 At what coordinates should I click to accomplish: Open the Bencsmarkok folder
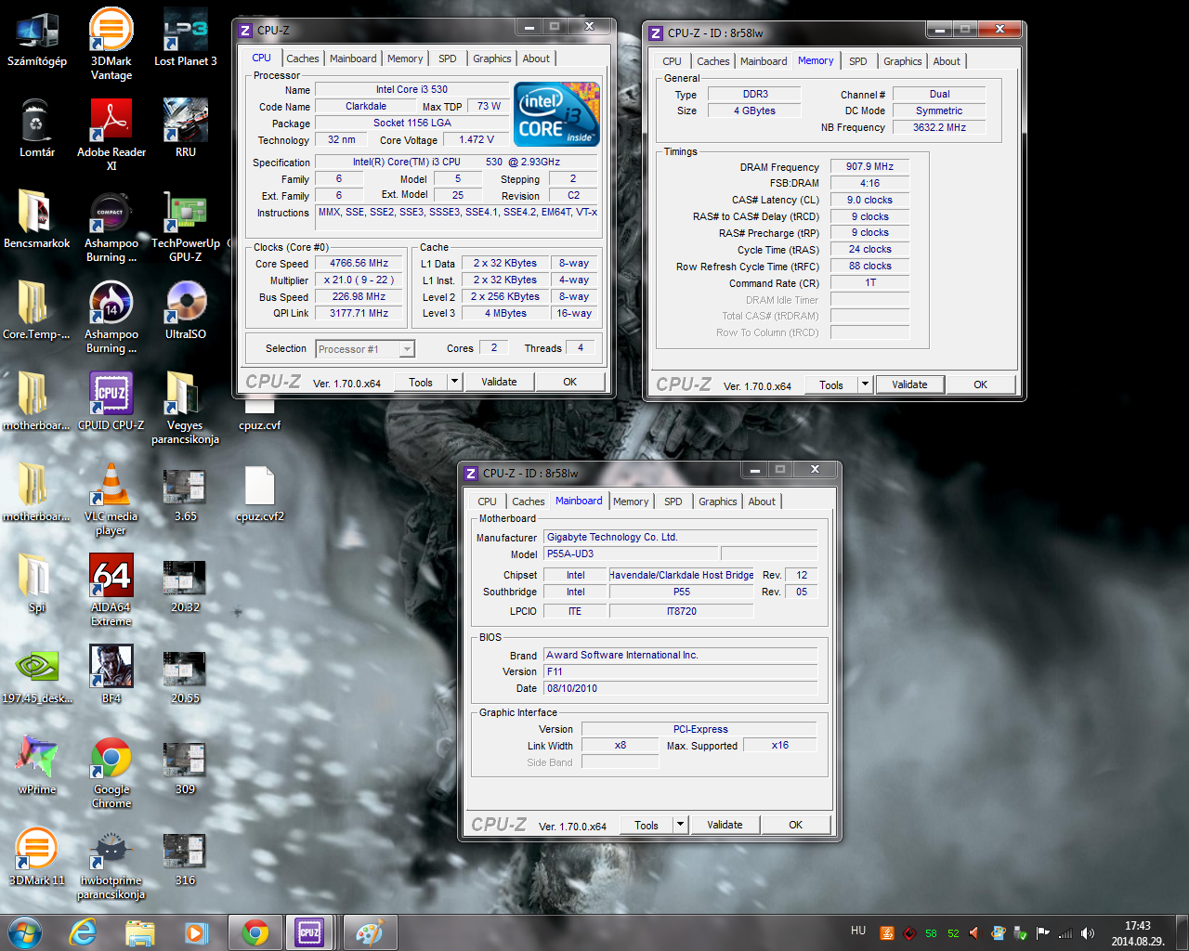point(37,218)
